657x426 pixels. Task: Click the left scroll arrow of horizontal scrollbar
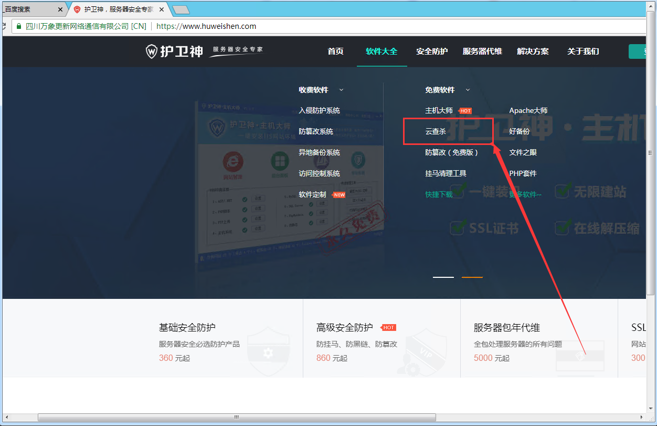(6, 417)
